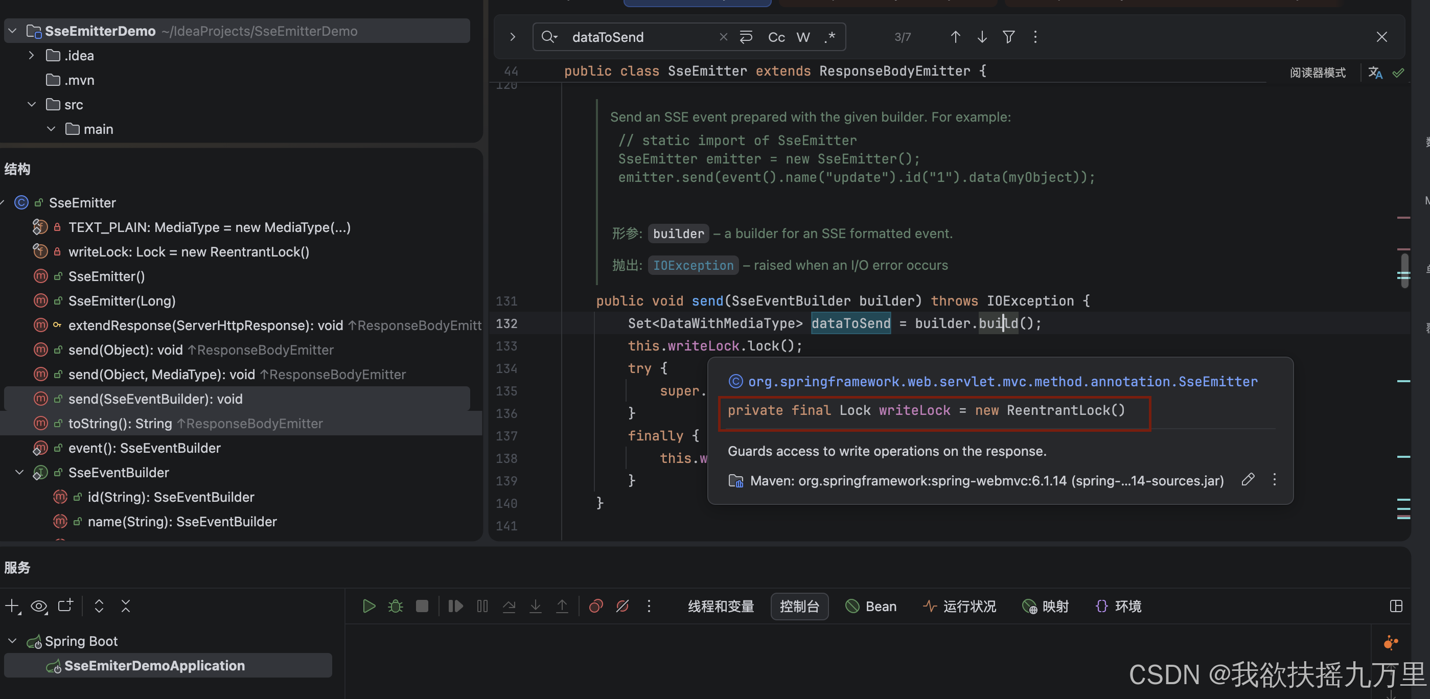Open the 映射 mappings tab
This screenshot has width=1430, height=699.
pyautogui.click(x=1045, y=605)
